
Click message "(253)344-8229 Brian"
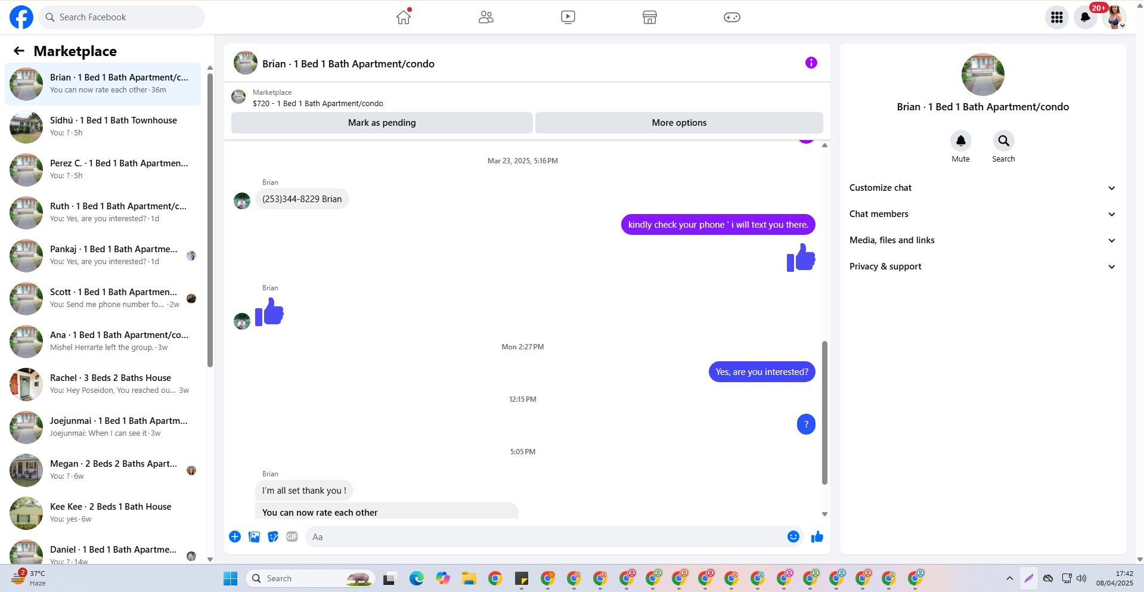(x=302, y=199)
